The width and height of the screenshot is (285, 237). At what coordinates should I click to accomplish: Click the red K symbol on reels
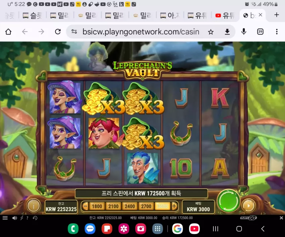coord(220,98)
